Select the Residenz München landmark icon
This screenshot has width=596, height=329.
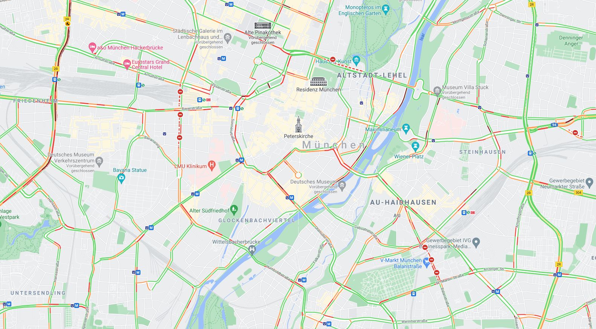click(x=319, y=82)
